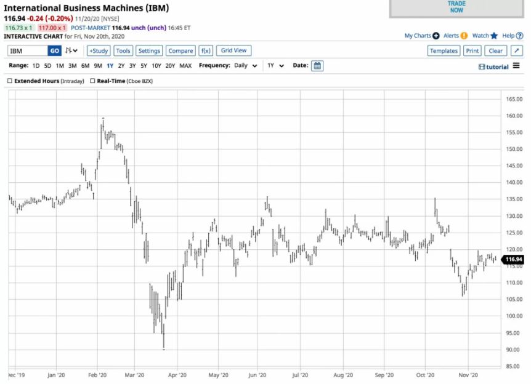Click the 116.94 current price marker
The image size is (531, 384).
point(513,260)
